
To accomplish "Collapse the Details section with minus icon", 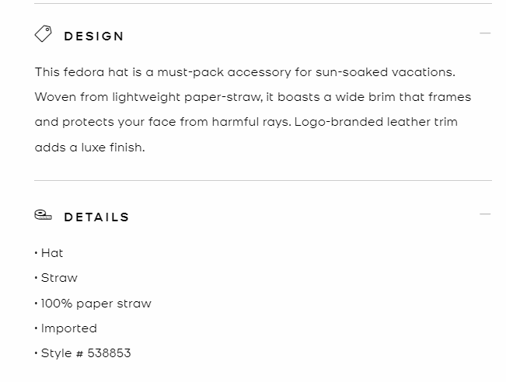I will (x=485, y=214).
